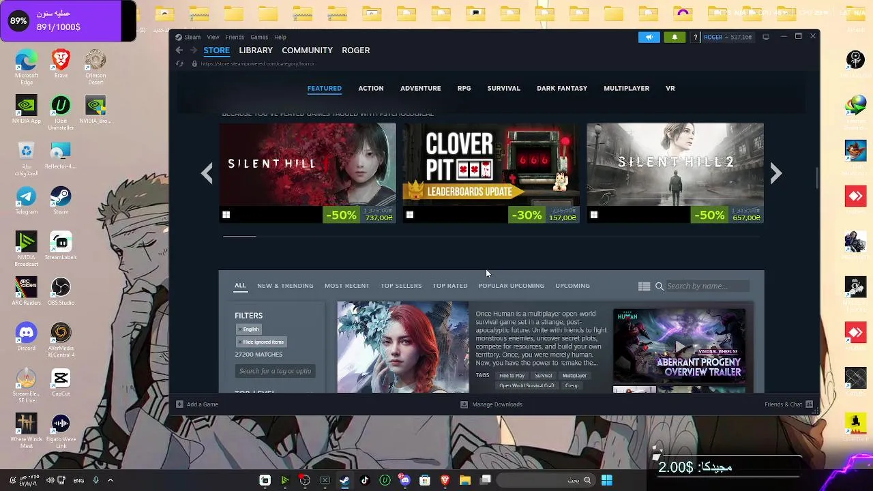This screenshot has height=491, width=873.
Task: Open Manage Downloads
Action: tap(491, 404)
